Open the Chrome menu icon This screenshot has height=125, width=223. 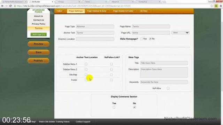tap(221, 6)
